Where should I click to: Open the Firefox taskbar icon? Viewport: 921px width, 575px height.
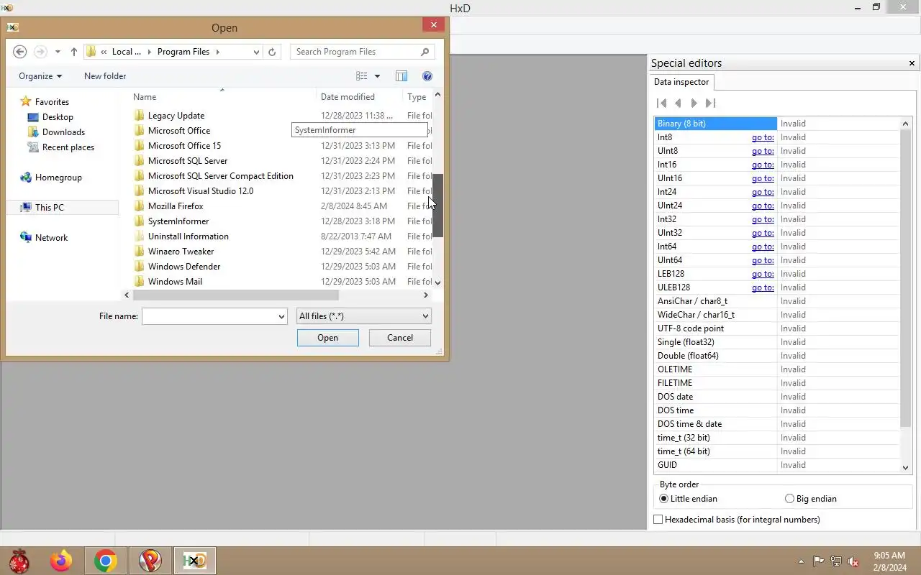tap(61, 561)
